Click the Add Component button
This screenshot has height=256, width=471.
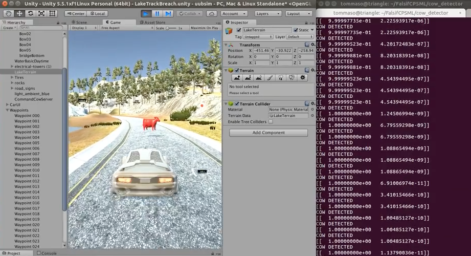pos(268,133)
